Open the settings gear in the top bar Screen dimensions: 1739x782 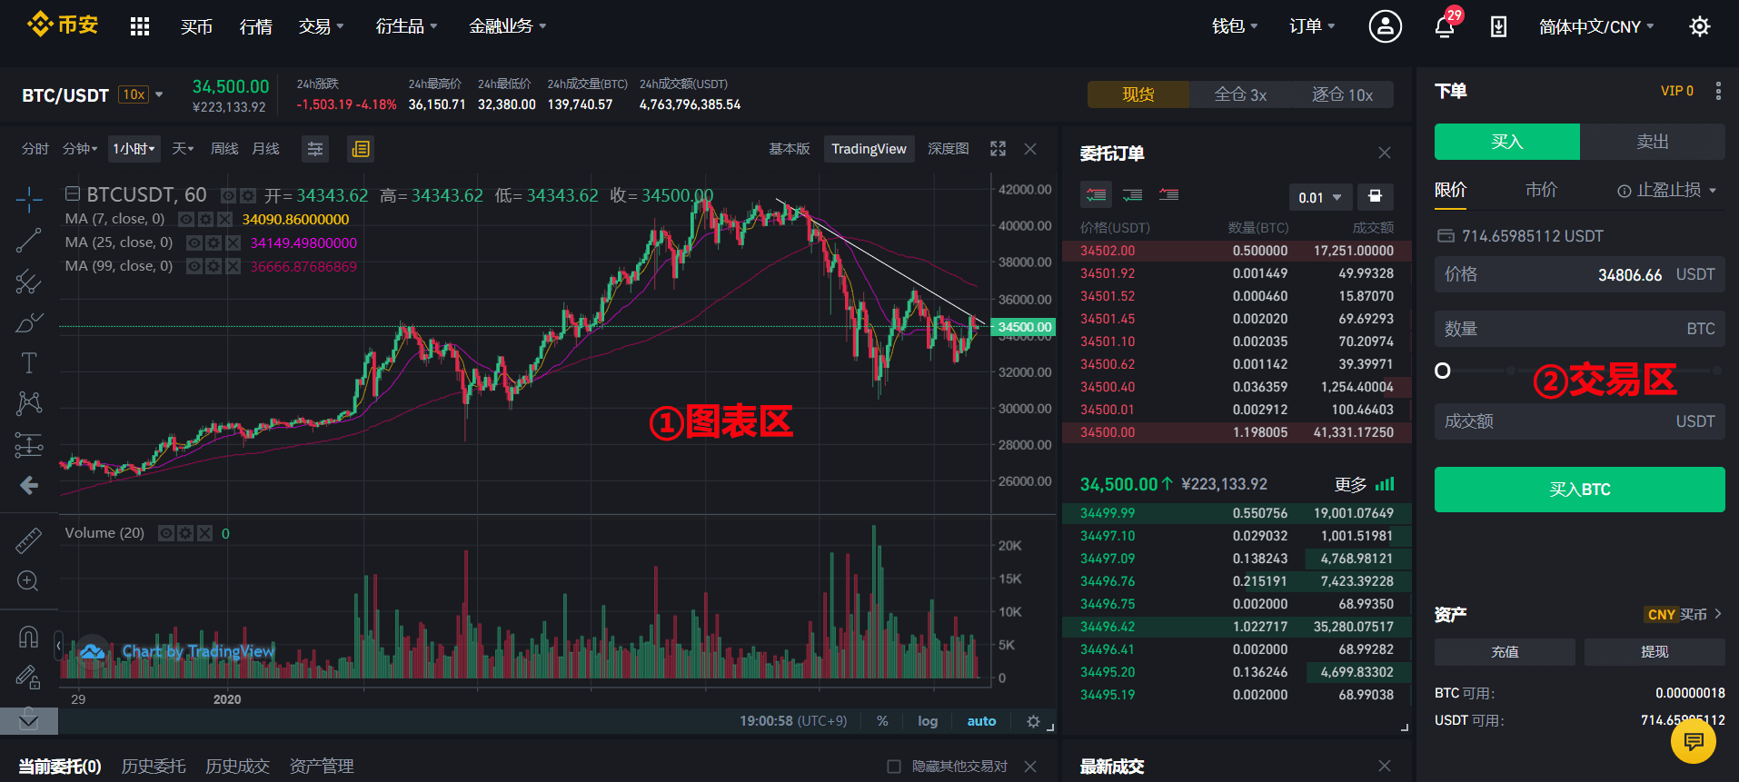pos(1699,26)
